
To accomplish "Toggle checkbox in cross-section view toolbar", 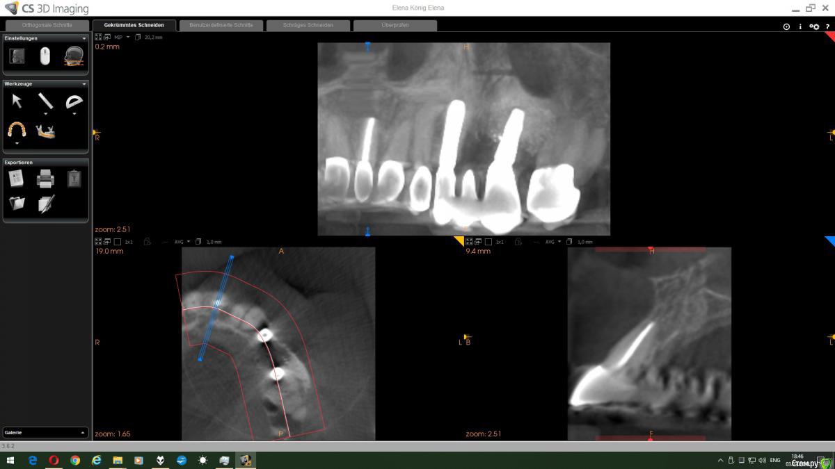I will point(488,242).
